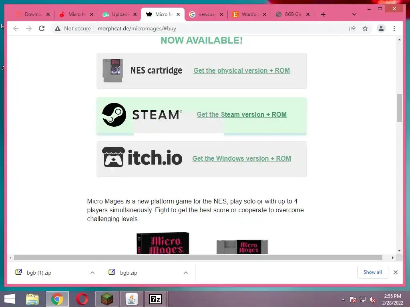
Task: Open a new browser tab
Action: point(323,14)
